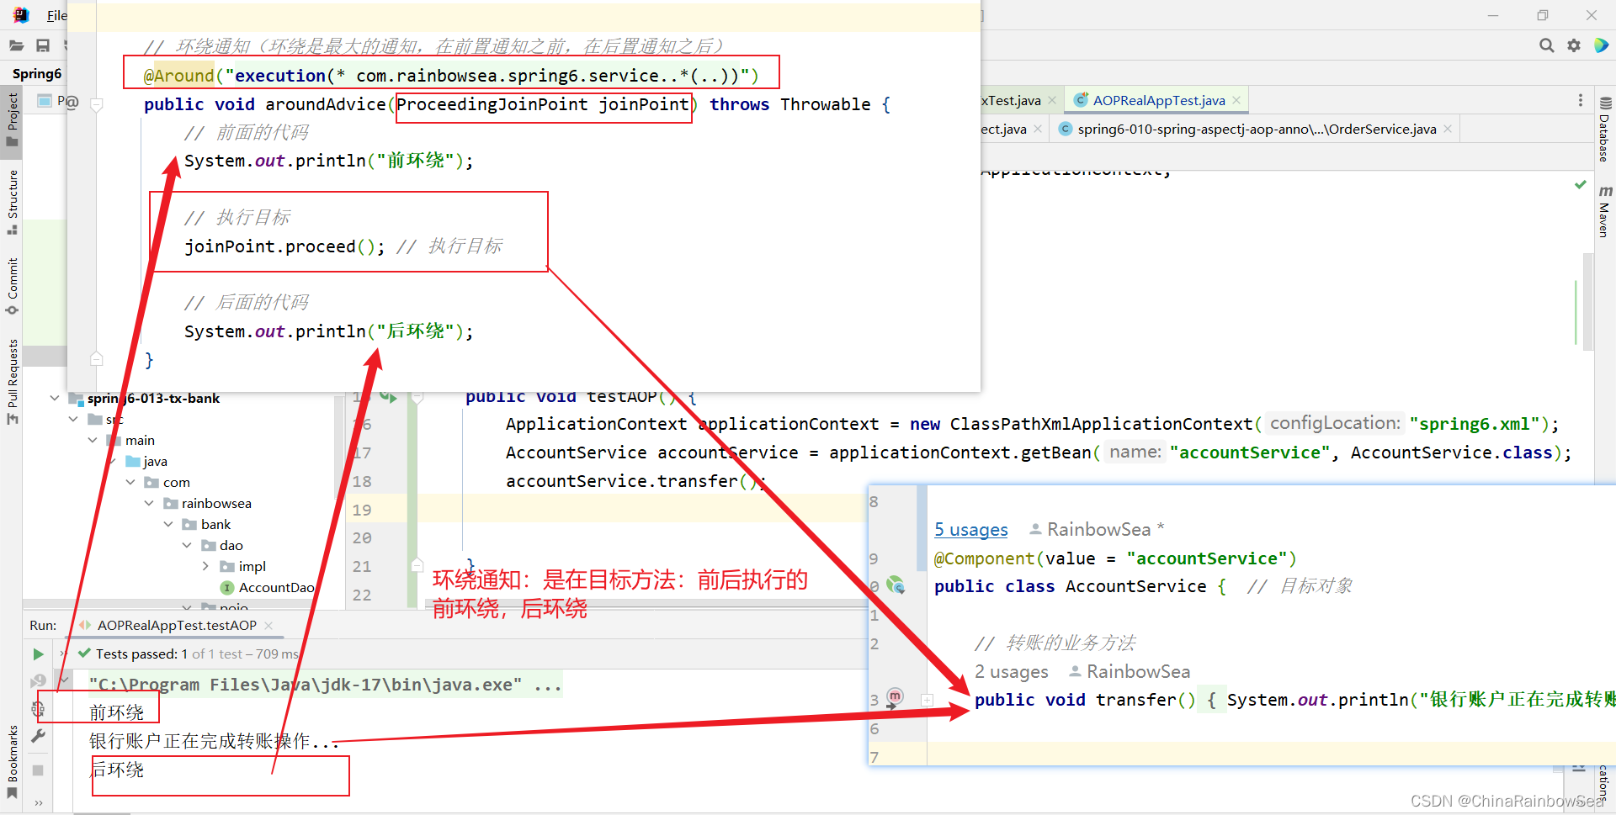Close the AOPRealAppTest.testAOP run tab
The width and height of the screenshot is (1616, 815).
coord(268,625)
